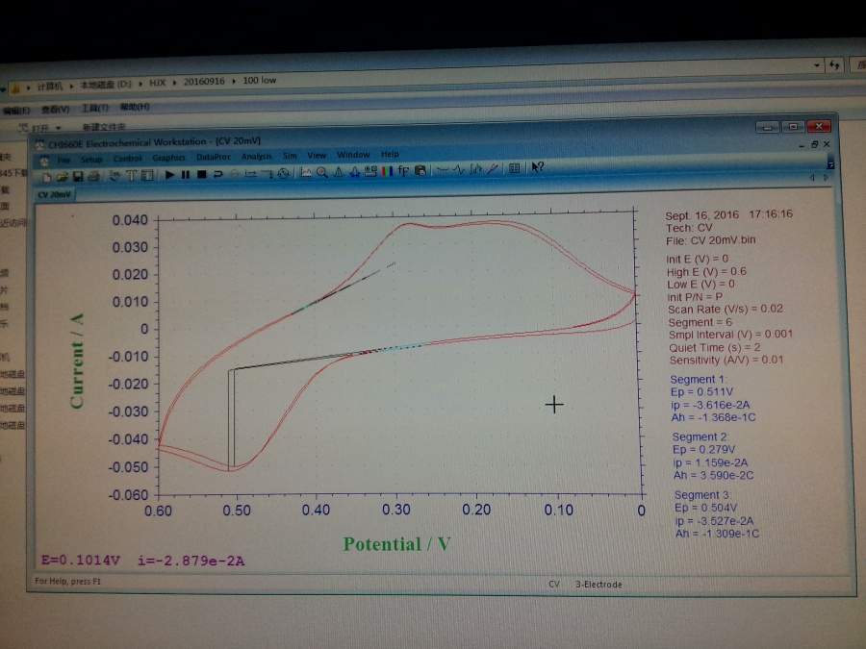Open the Control menu

pos(128,159)
